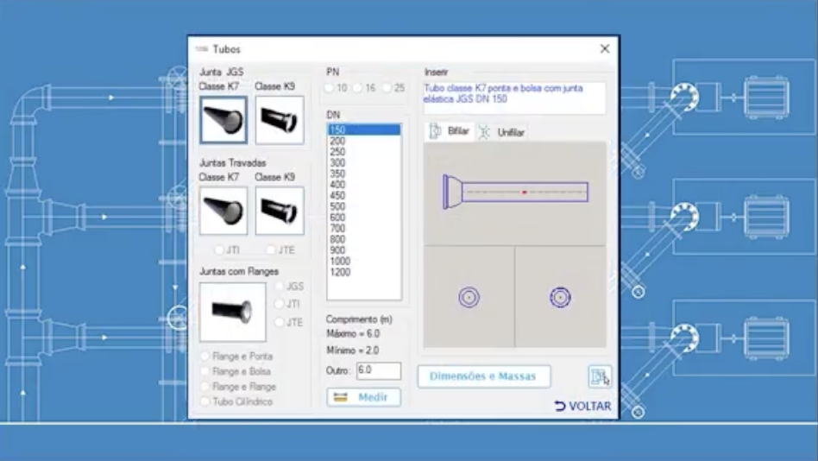The width and height of the screenshot is (818, 461).
Task: Click the insert drawing icon beside Dimensões e Massas
Action: (599, 376)
